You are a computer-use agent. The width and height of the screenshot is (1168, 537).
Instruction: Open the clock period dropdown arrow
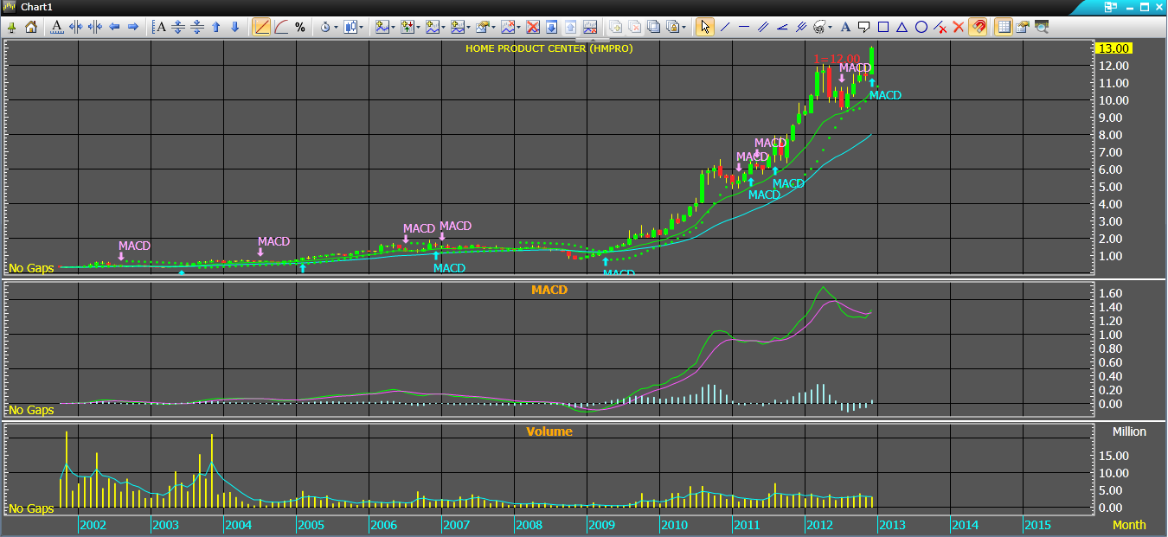point(336,27)
